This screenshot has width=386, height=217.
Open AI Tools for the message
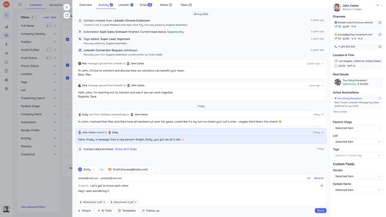105,211
